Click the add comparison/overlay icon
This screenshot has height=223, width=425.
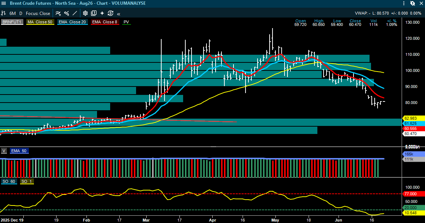coord(66,13)
